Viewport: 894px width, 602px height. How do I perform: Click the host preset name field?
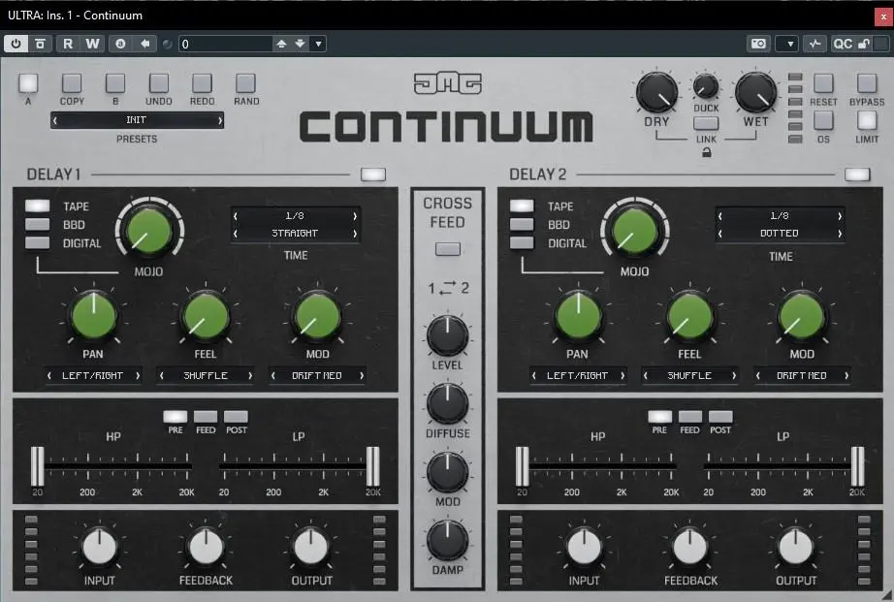225,44
